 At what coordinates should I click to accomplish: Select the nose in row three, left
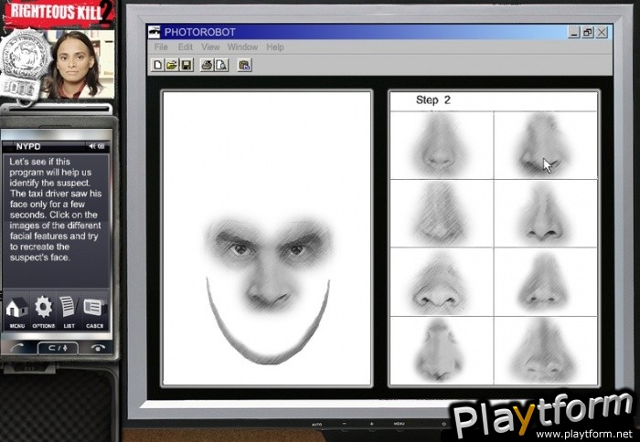442,282
